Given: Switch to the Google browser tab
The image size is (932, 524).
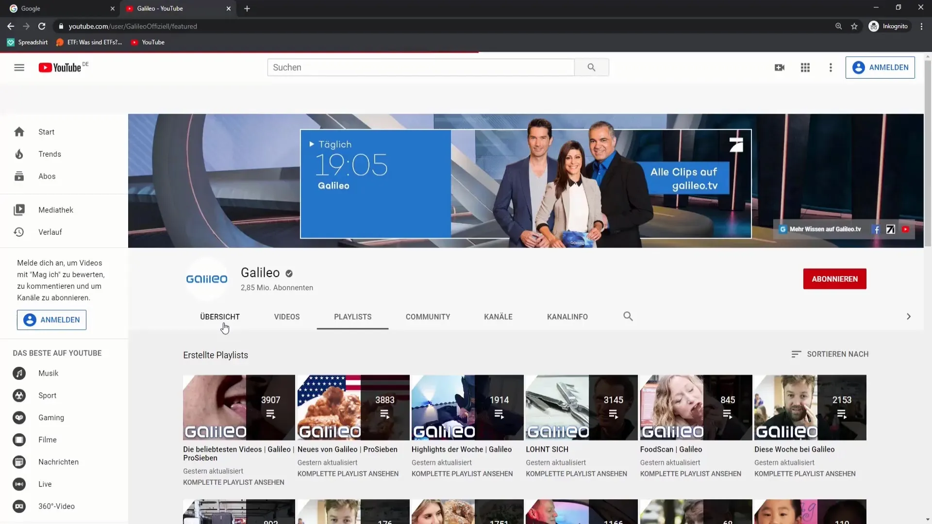Looking at the screenshot, I should [x=61, y=9].
